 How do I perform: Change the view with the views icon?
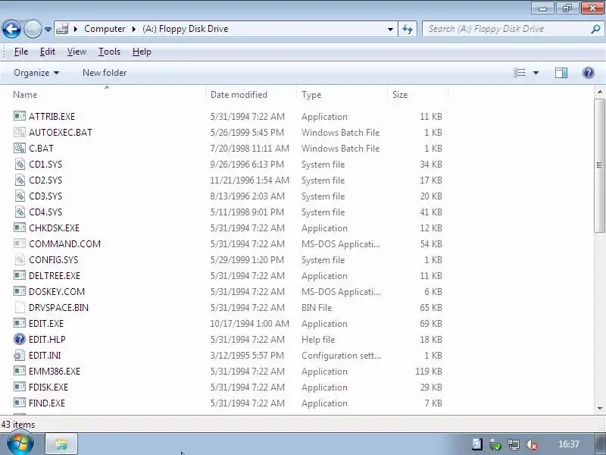[519, 73]
